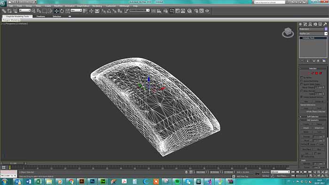Open the application menu logo button
The width and height of the screenshot is (329, 185).
click(3, 4)
